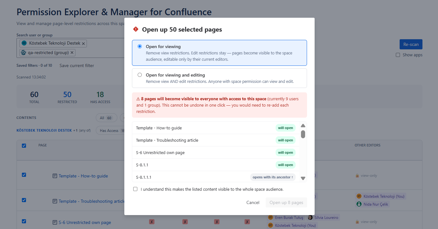Click the red warning icon in dialog title
This screenshot has width=438, height=229.
pyautogui.click(x=136, y=29)
